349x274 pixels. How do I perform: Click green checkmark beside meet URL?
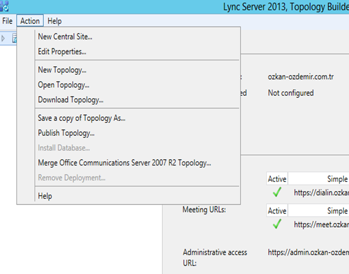[x=277, y=224]
